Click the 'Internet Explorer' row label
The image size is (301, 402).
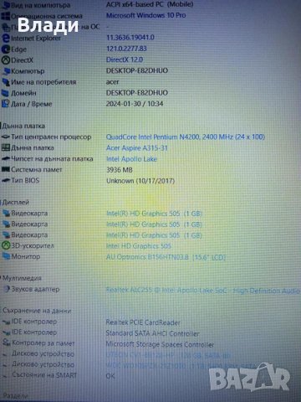point(36,38)
